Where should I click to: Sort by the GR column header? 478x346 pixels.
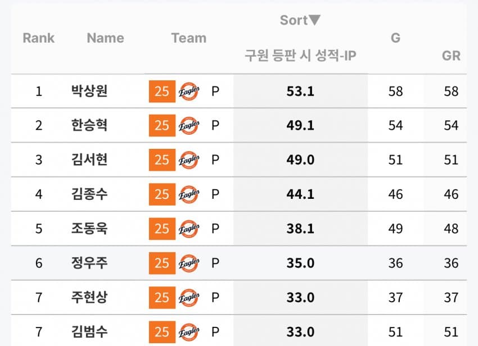tap(451, 56)
